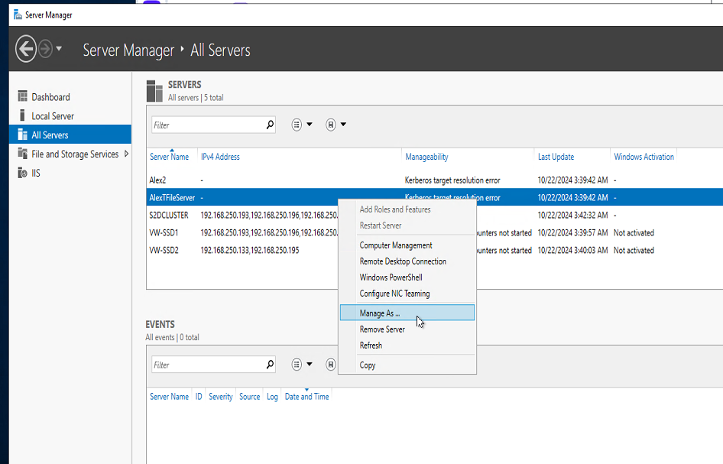Open IIS in the sidebar
This screenshot has height=464, width=723.
35,173
